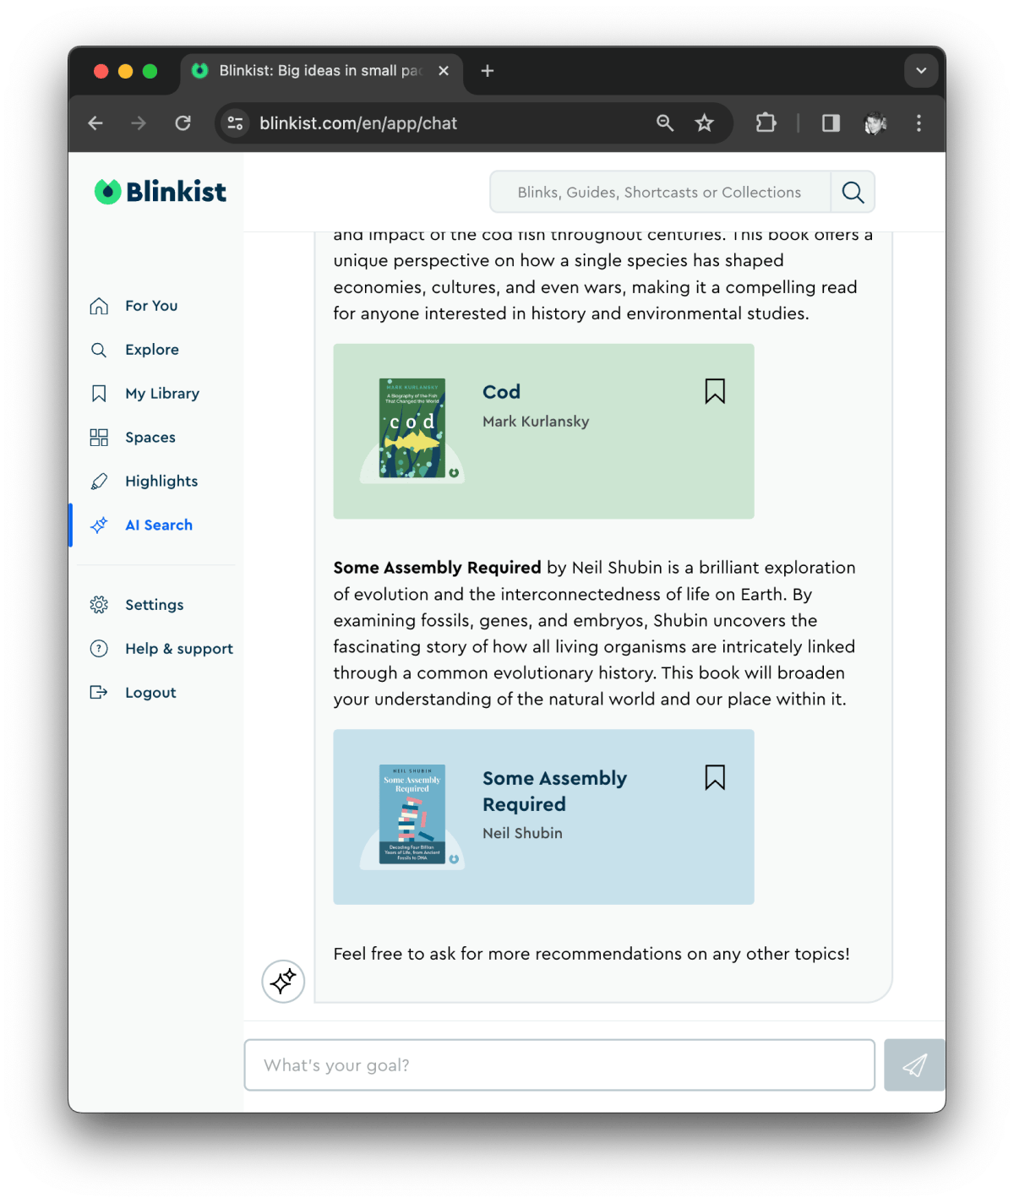Open My Library

[162, 394]
